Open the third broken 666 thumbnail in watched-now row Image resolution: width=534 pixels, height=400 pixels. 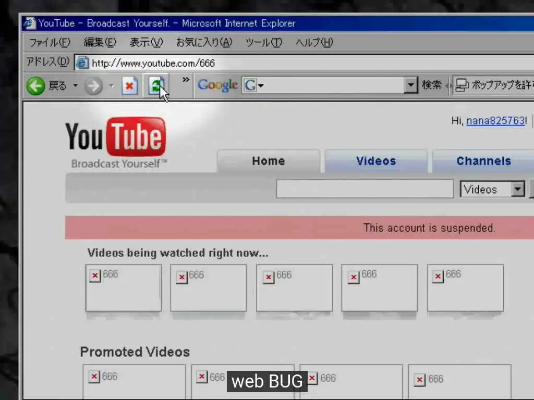pos(294,287)
